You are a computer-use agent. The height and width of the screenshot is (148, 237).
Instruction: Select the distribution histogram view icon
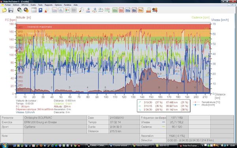coord(61,10)
